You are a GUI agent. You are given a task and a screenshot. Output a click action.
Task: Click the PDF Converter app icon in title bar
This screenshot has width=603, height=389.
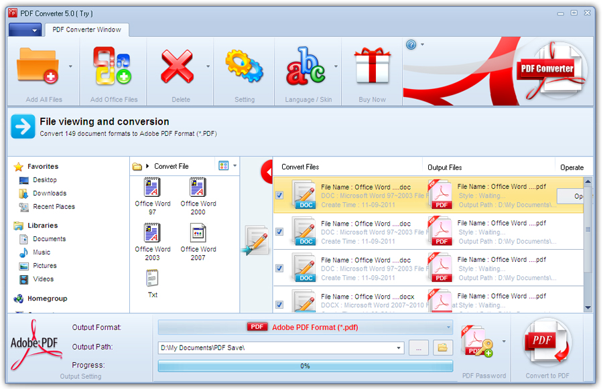tap(13, 13)
